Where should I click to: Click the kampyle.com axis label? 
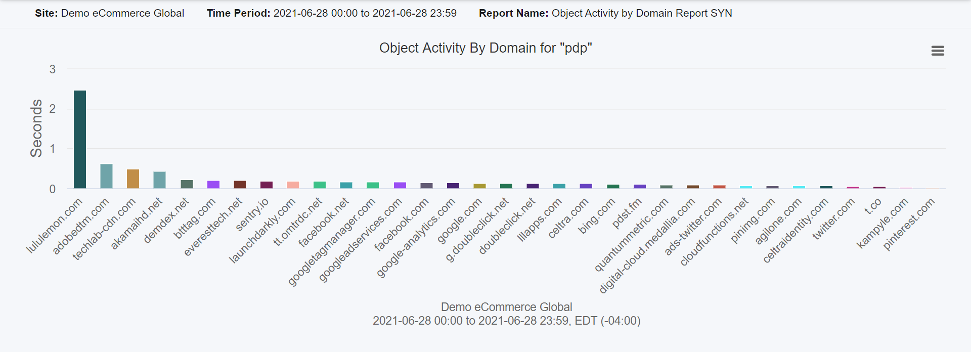[x=882, y=224]
